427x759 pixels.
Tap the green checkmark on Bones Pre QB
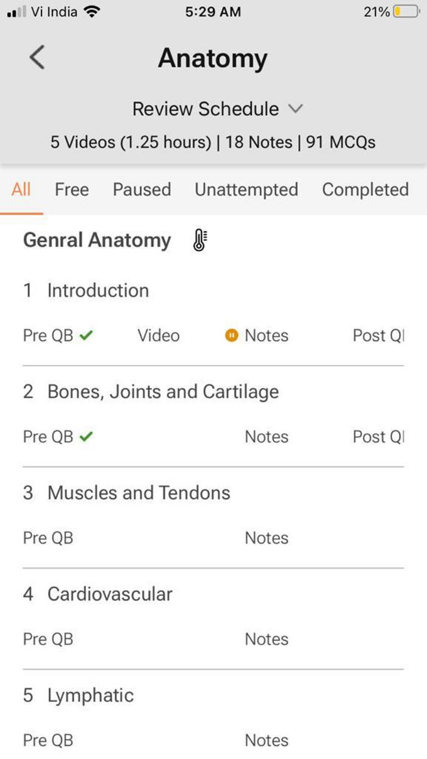coord(86,436)
